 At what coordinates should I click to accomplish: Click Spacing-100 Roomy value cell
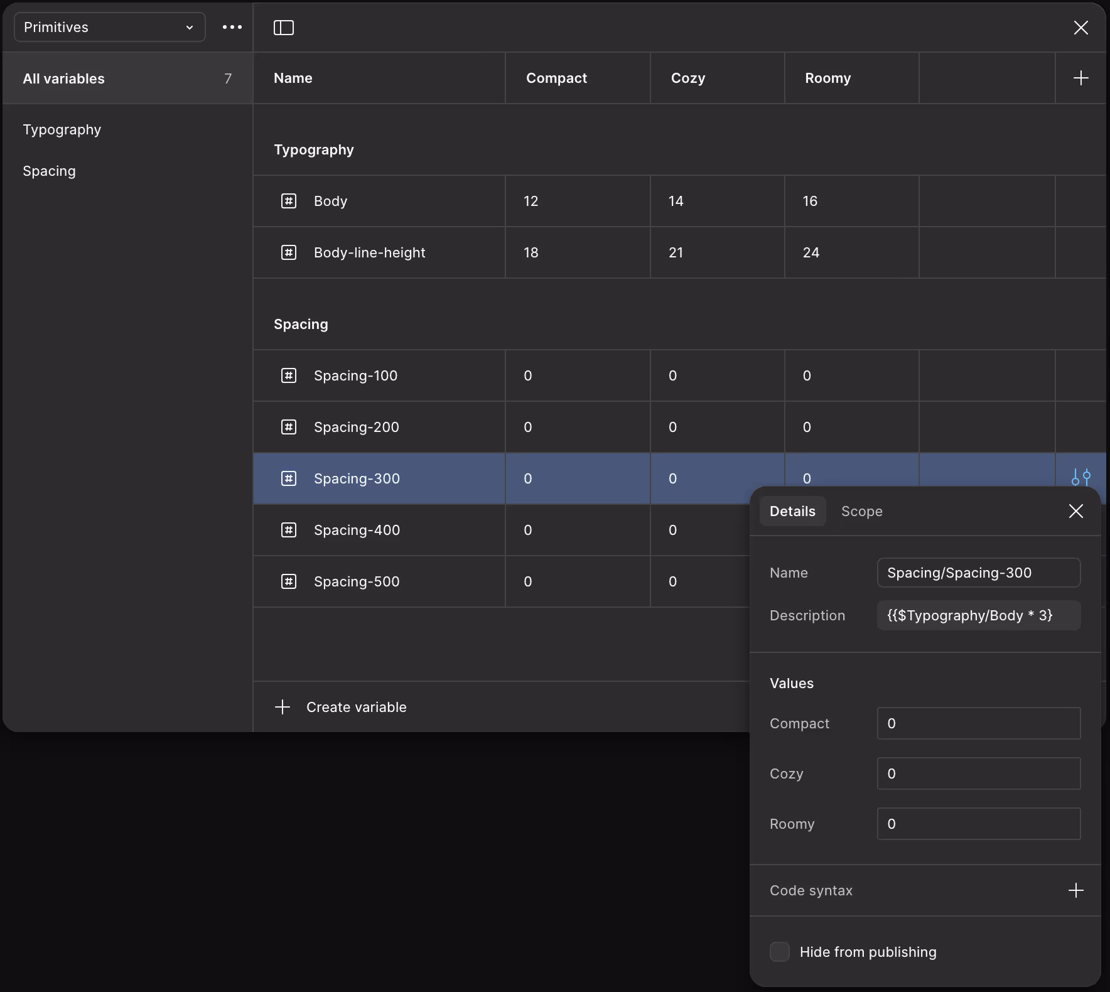[x=852, y=375]
